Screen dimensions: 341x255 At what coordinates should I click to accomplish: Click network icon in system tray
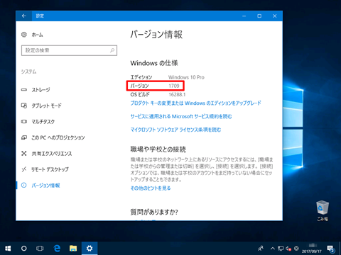click(281, 249)
